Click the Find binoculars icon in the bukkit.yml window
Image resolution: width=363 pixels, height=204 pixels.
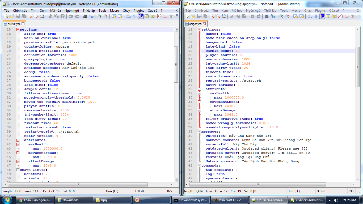click(x=85, y=16)
